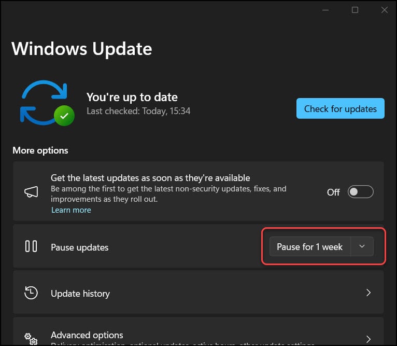Open Advanced options chevron
Image resolution: width=397 pixels, height=346 pixels.
coord(368,339)
